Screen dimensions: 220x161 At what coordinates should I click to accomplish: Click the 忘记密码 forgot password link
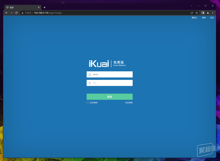129,103
